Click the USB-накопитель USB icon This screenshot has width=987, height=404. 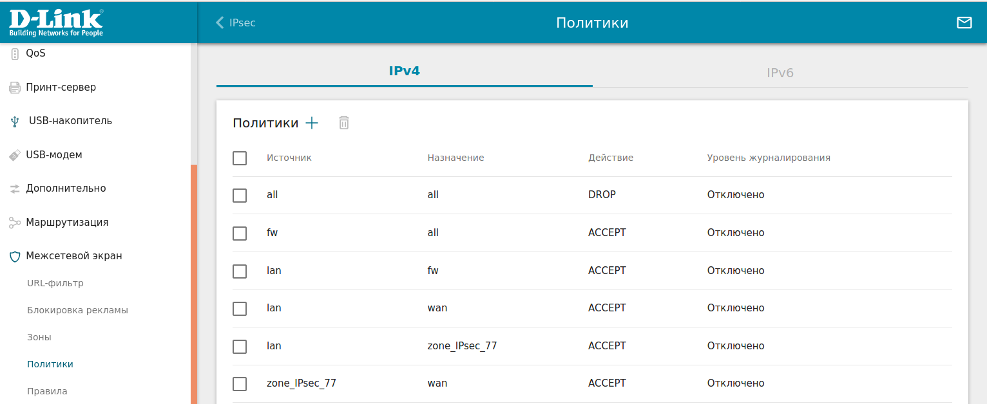click(x=15, y=122)
